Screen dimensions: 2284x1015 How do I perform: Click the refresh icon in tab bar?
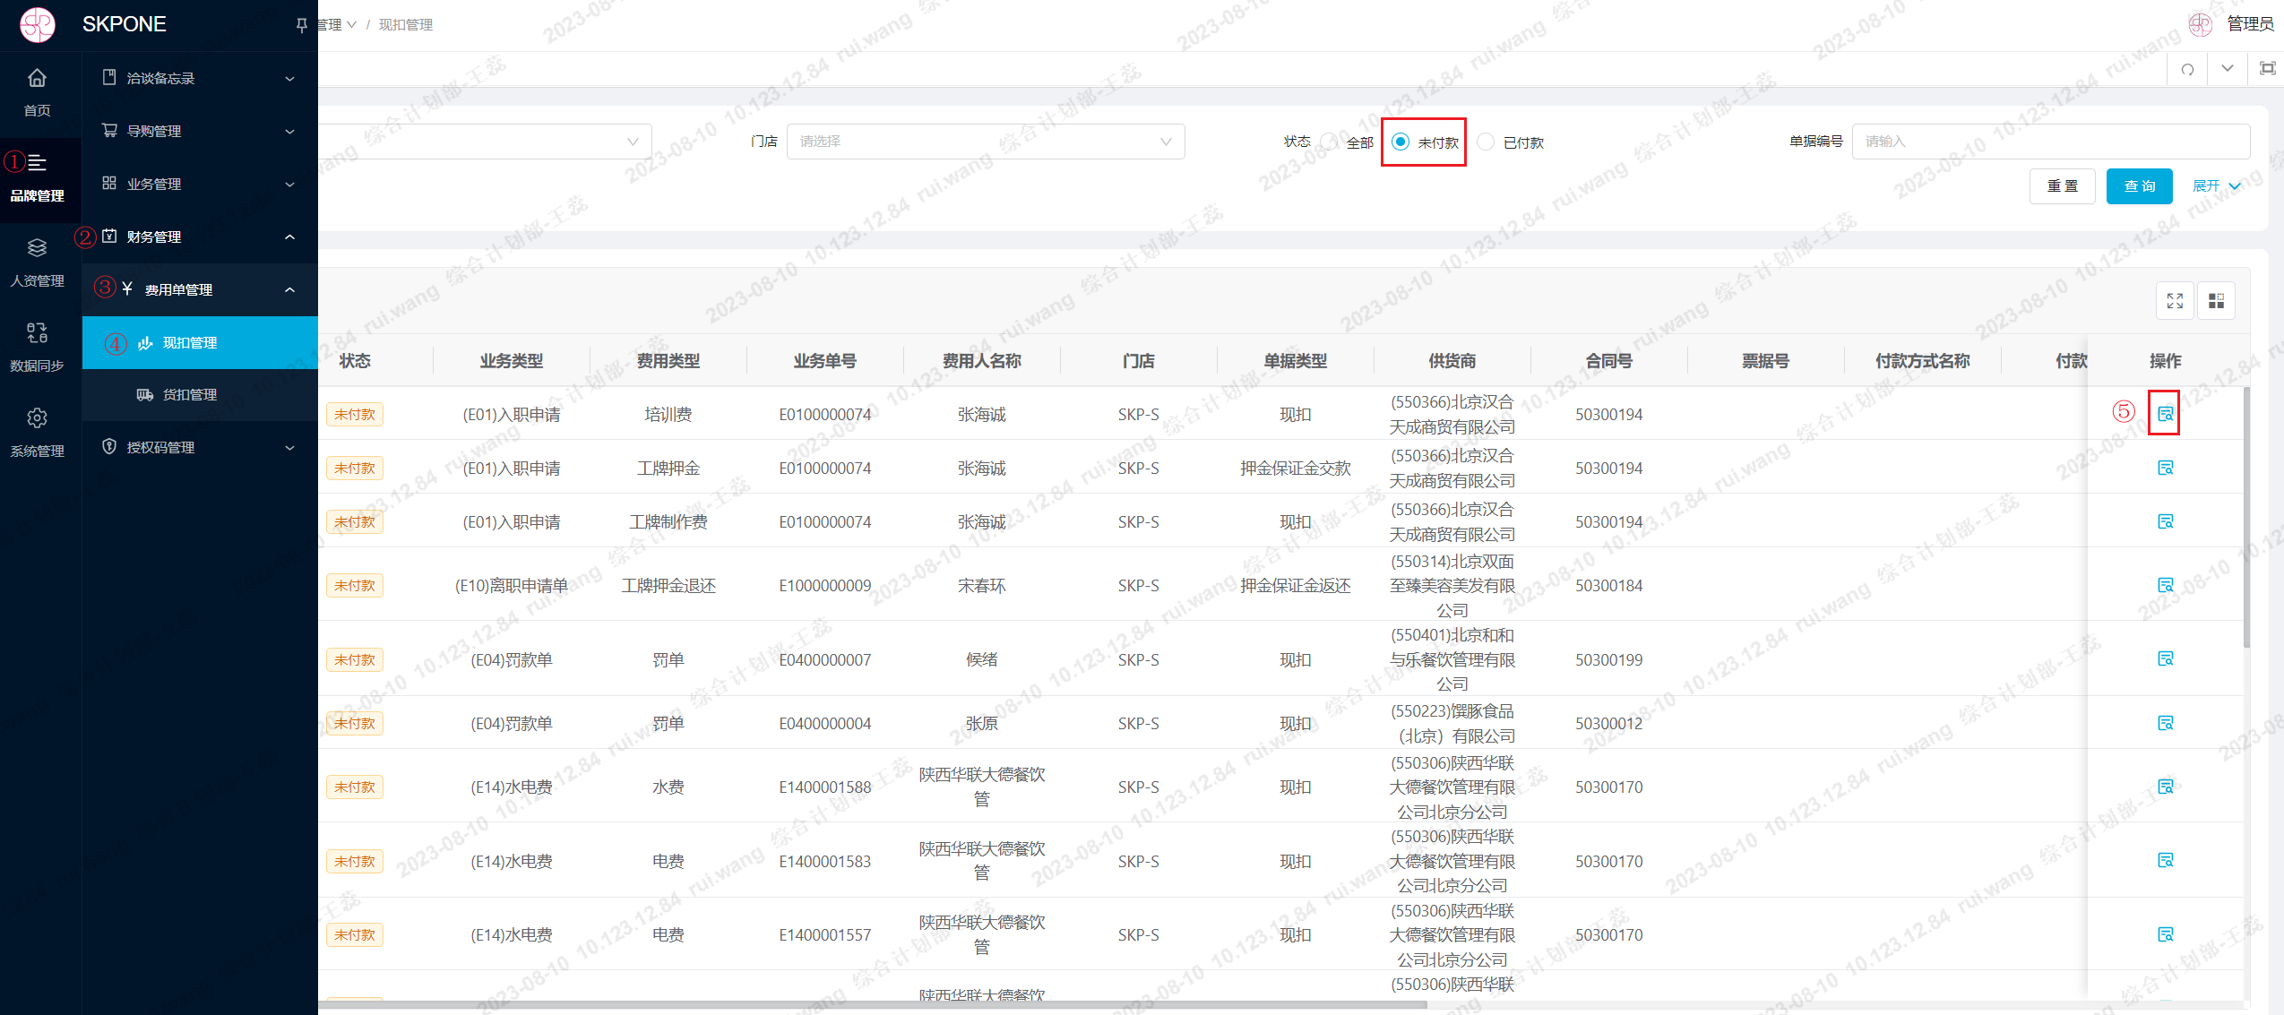click(x=2187, y=69)
